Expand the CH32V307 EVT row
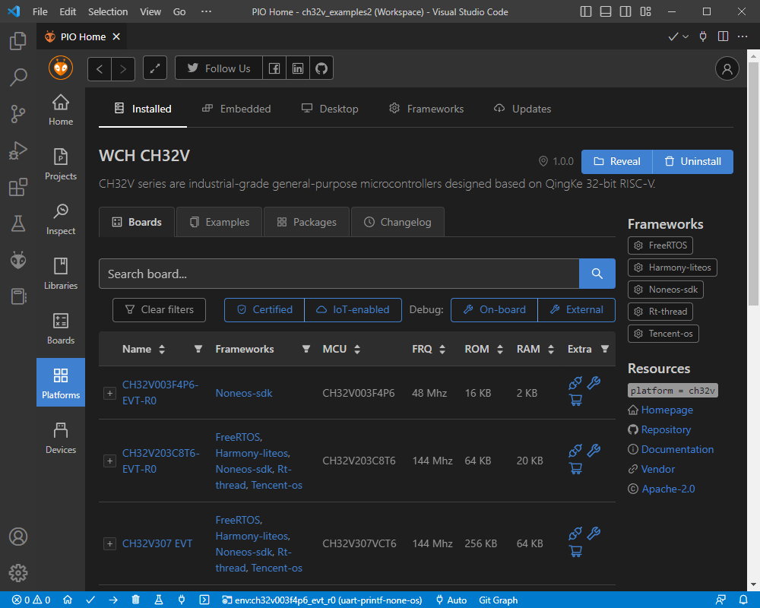The image size is (760, 608). coord(110,544)
